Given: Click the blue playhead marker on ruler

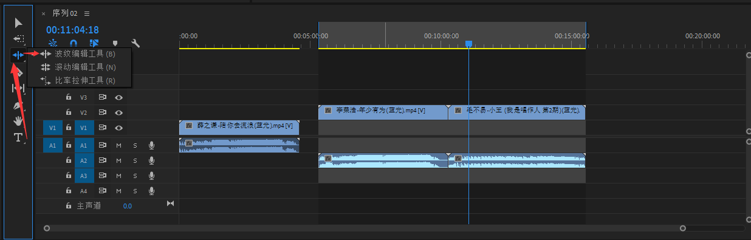Looking at the screenshot, I should pos(468,44).
